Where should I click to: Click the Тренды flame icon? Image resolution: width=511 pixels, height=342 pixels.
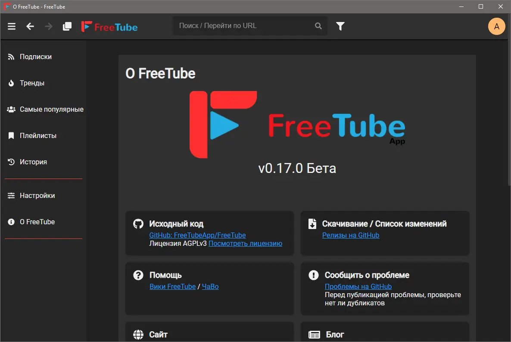coord(11,83)
